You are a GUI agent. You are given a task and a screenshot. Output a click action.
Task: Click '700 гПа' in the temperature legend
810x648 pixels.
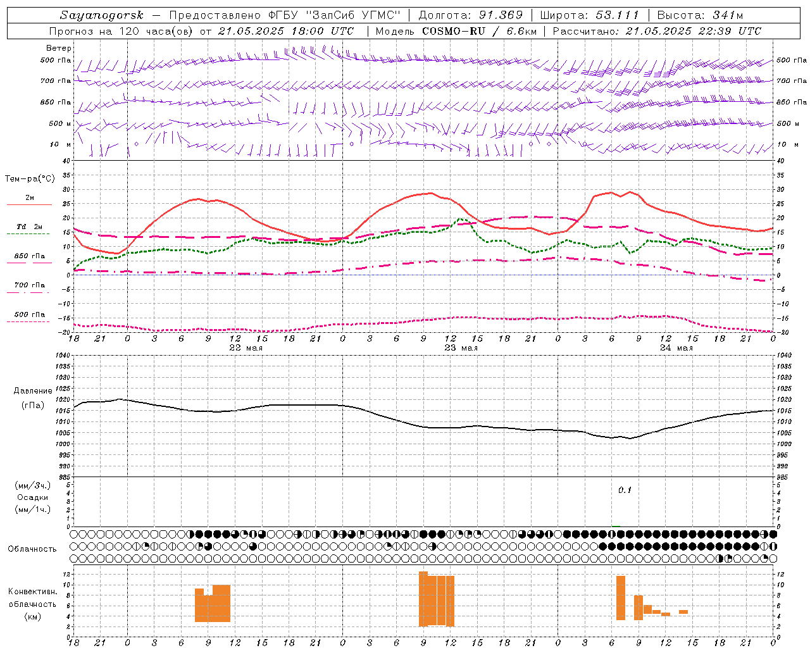coord(30,285)
